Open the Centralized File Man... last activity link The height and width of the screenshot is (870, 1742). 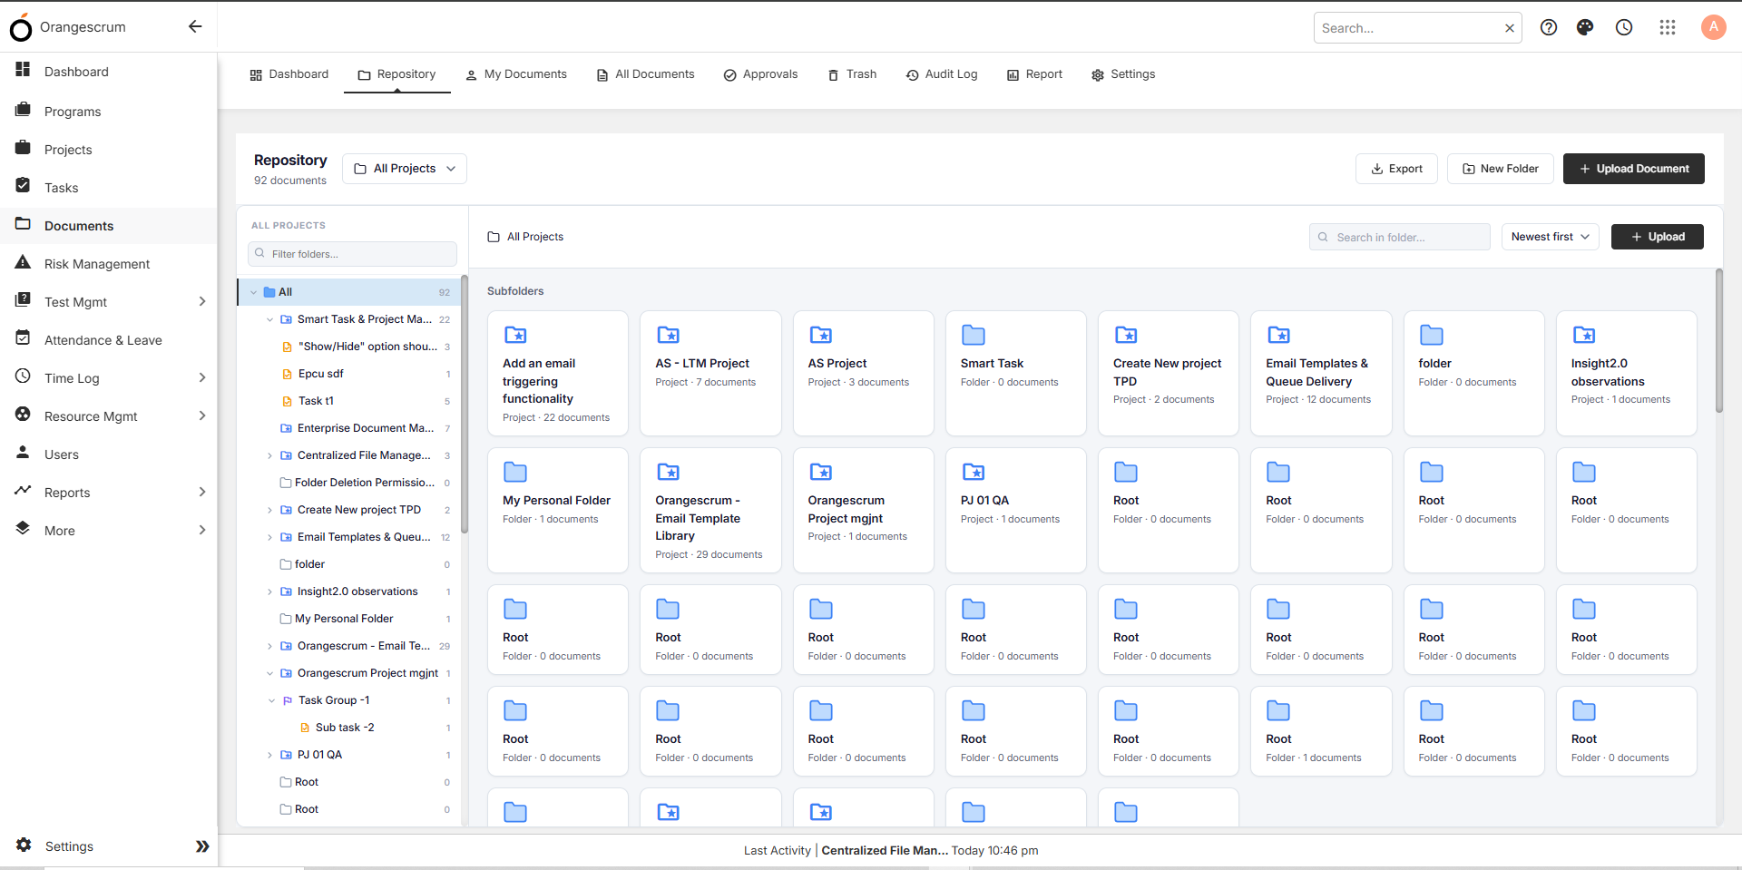[x=885, y=851]
